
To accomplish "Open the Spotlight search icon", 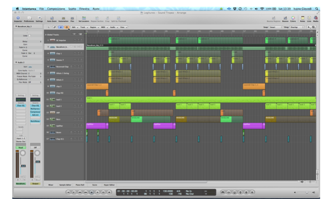I will point(317,9).
